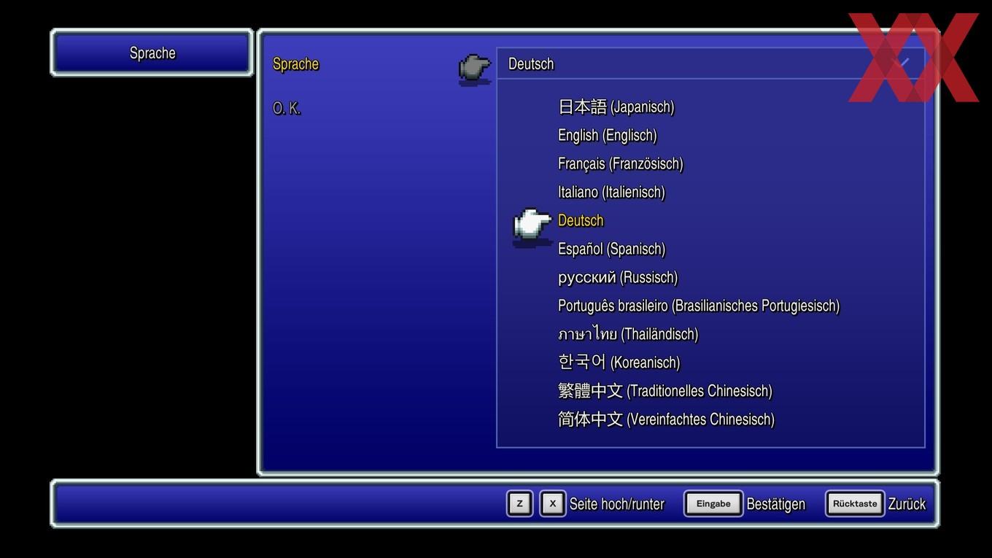
Task: Pick Français (Französisch) language
Action: (x=621, y=164)
